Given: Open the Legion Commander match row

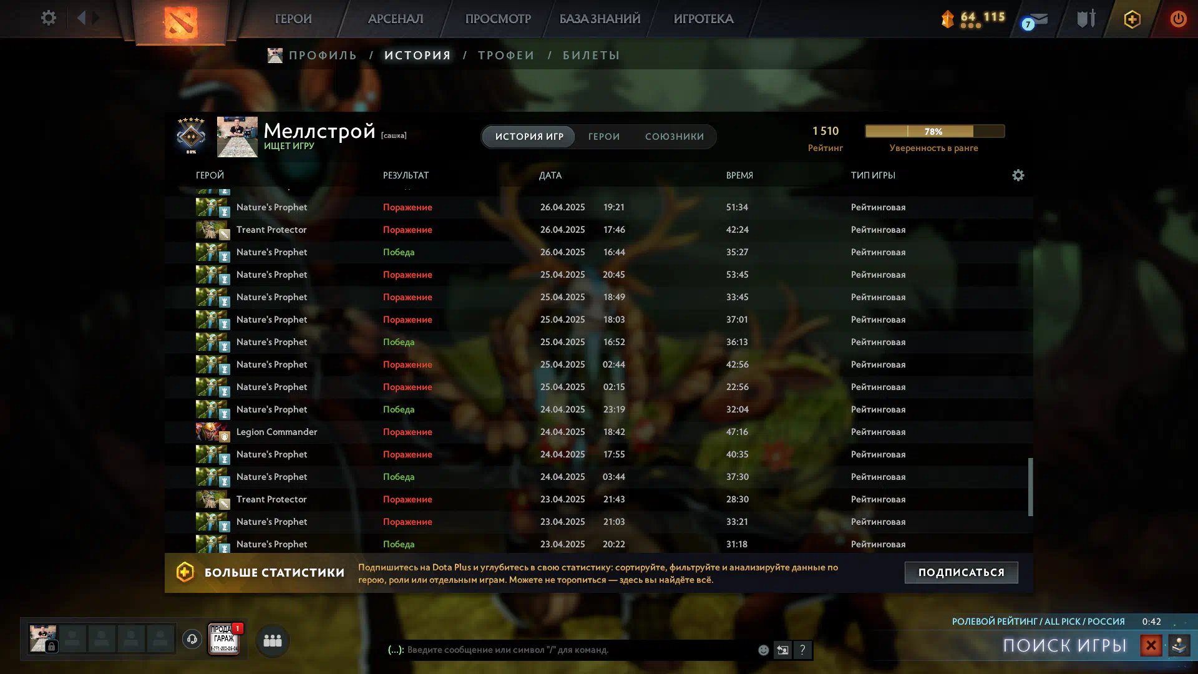Looking at the screenshot, I should click(599, 432).
